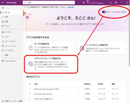
Task: Open notifications bell icon
Action: tap(111, 2)
